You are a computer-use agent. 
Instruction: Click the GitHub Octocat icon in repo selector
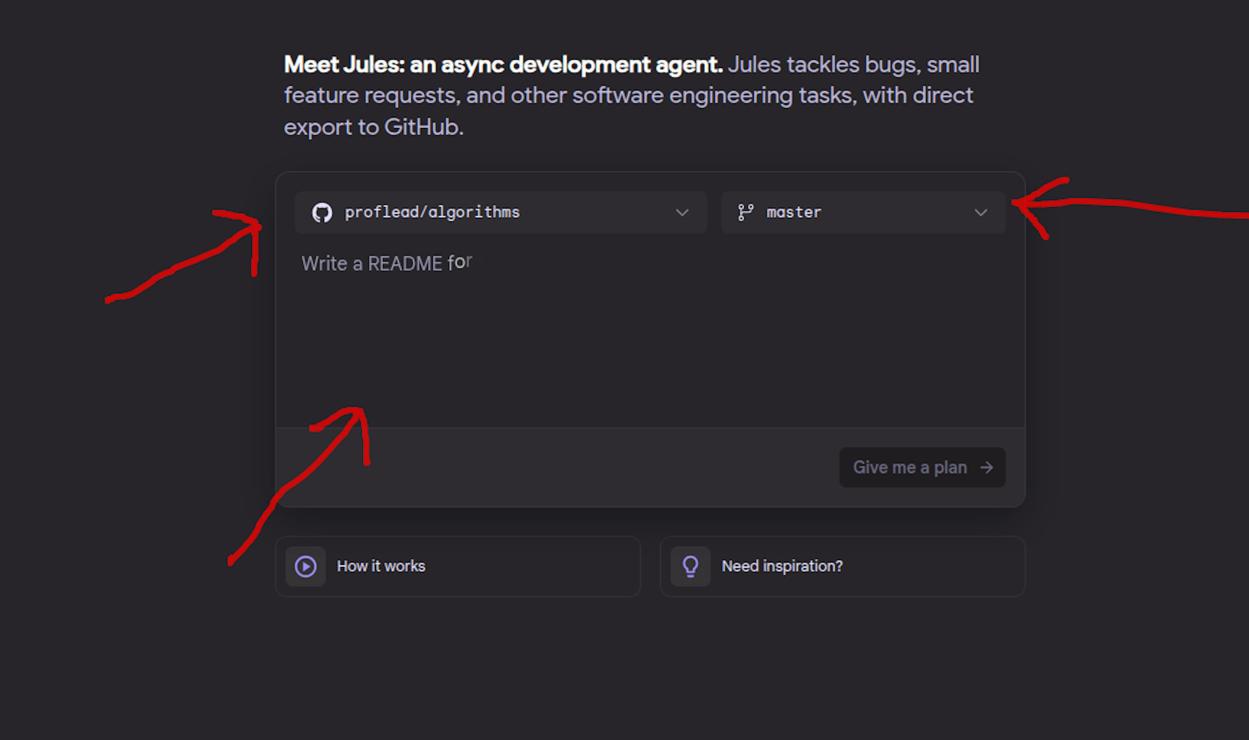click(x=322, y=212)
